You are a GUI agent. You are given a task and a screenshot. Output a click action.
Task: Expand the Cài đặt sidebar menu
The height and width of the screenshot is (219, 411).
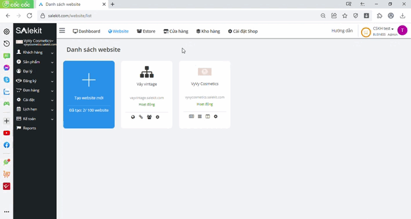(35, 100)
